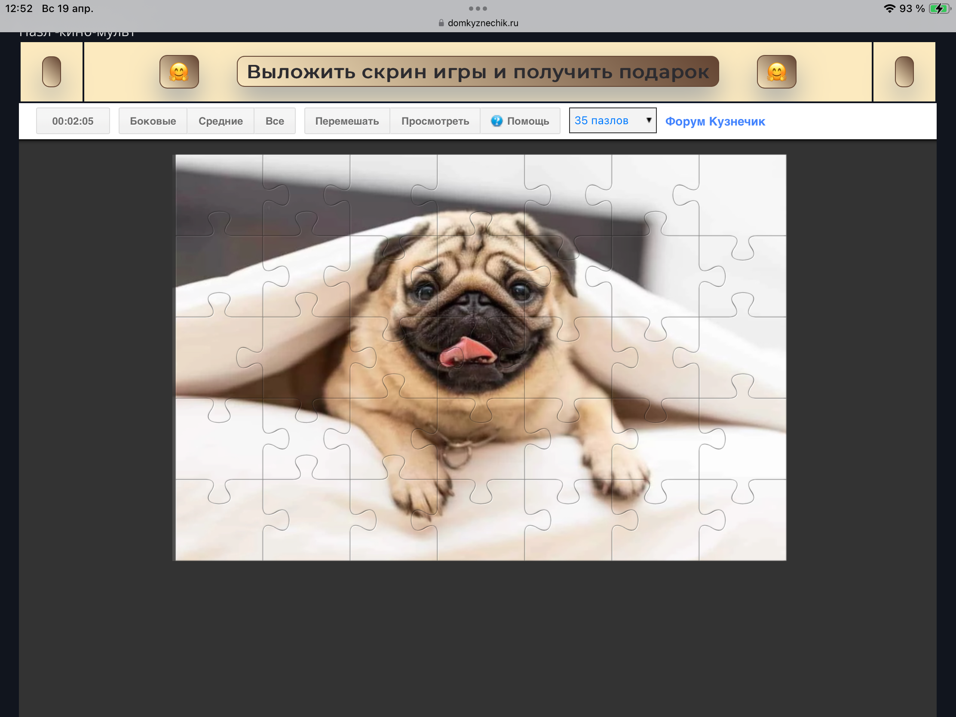Click the dropdown arrow next to 35 пазлов
956x717 pixels.
(648, 120)
